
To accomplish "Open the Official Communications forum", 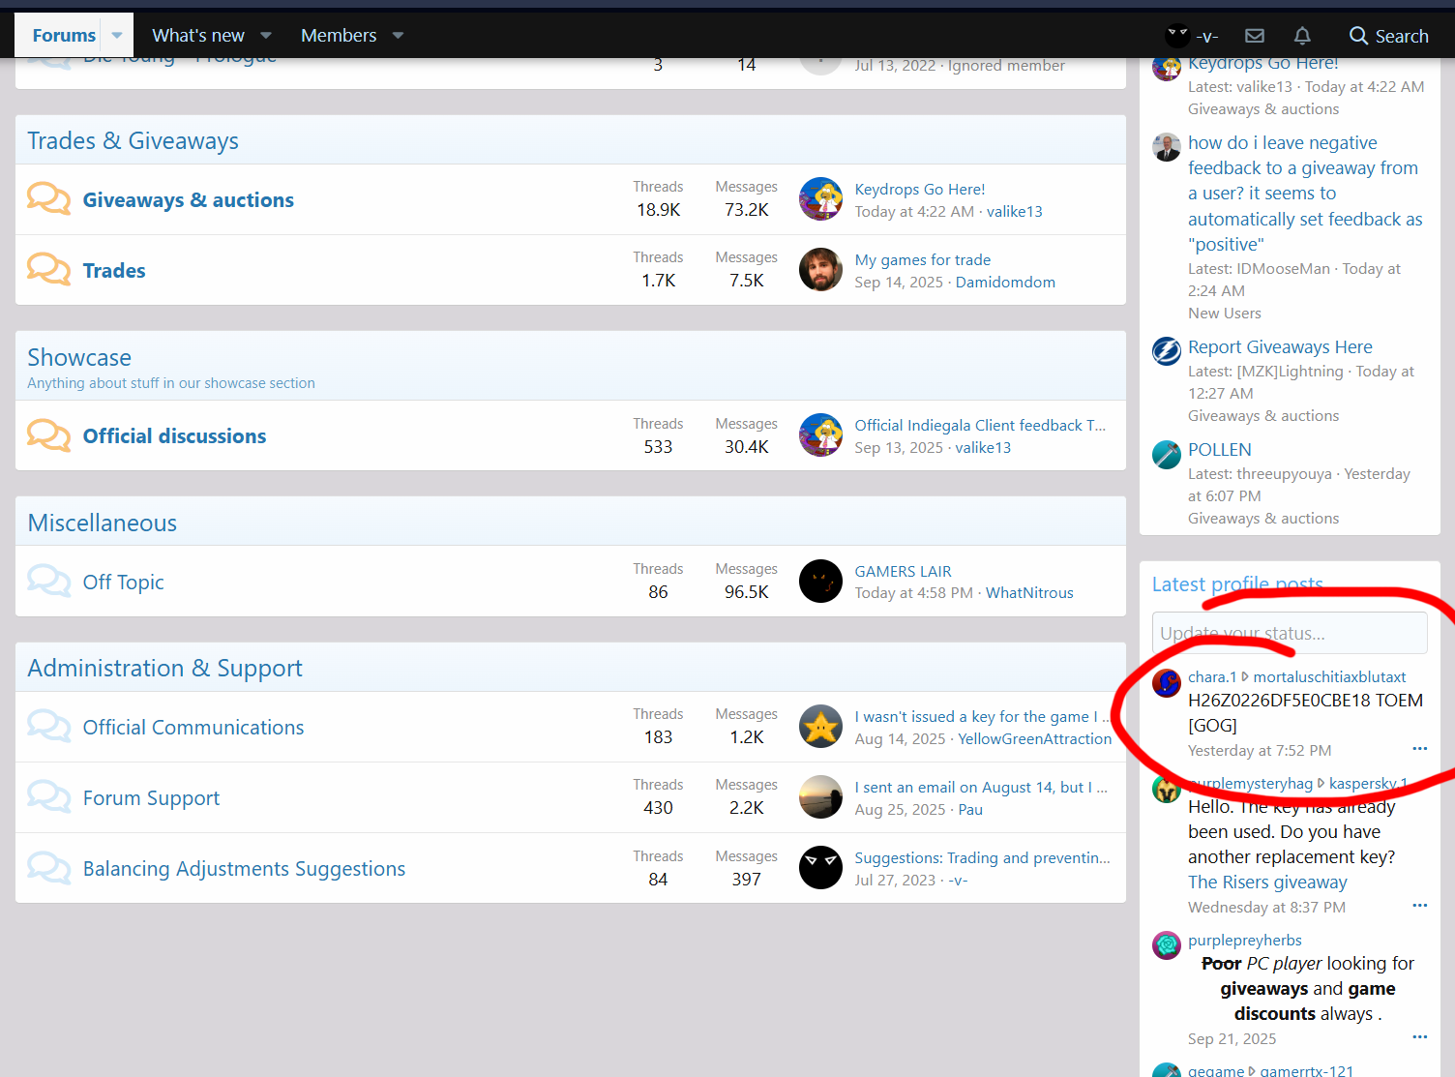I will pos(193,728).
